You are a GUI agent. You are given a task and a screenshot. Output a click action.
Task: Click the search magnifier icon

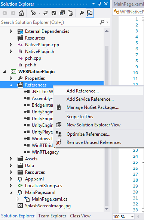coord(102,22)
